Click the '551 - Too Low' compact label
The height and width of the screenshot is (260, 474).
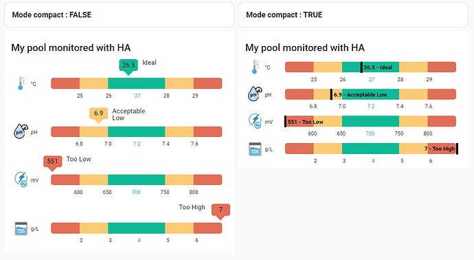click(305, 122)
